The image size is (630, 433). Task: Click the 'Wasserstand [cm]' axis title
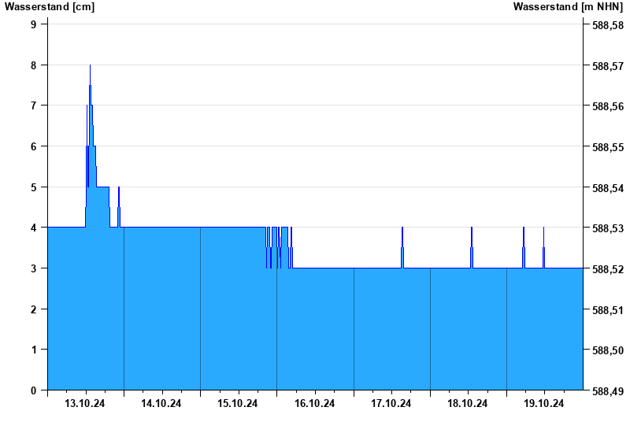tap(50, 7)
